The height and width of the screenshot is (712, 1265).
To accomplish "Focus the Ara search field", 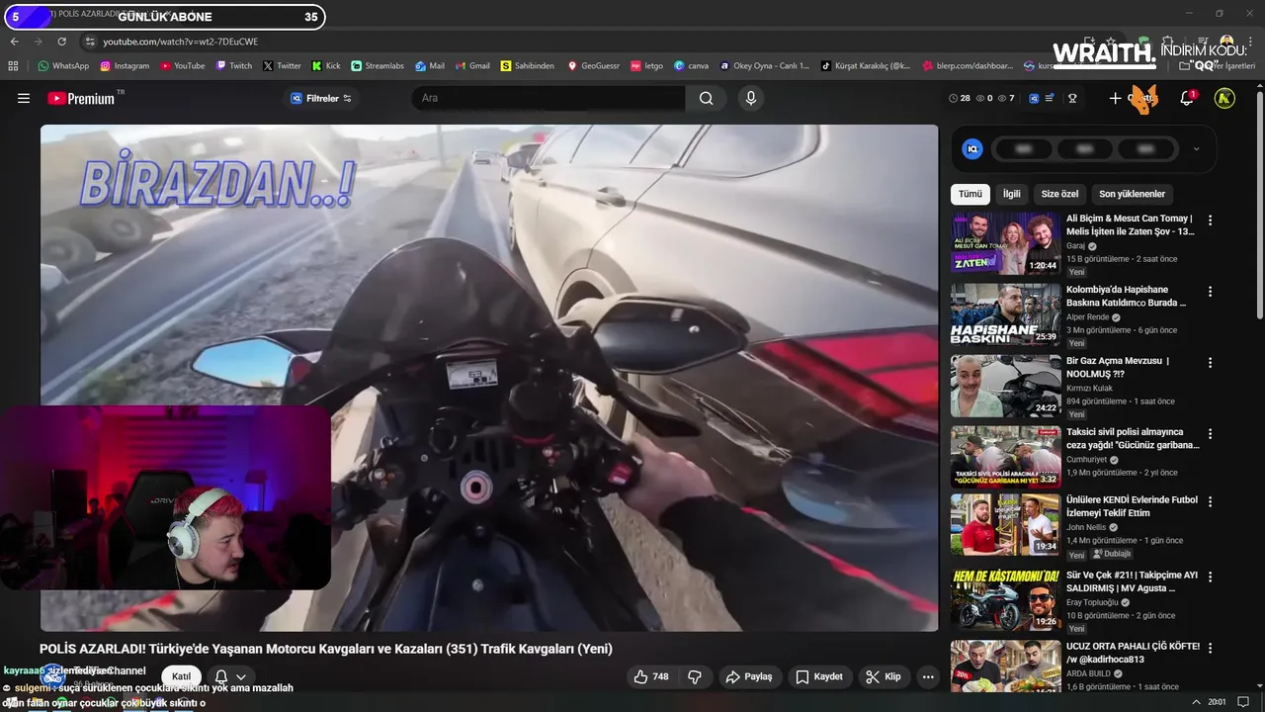I will 548,98.
